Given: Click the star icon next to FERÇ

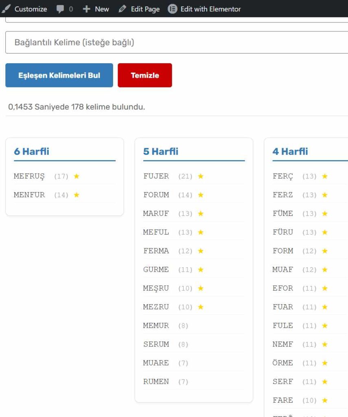Looking at the screenshot, I should [325, 176].
